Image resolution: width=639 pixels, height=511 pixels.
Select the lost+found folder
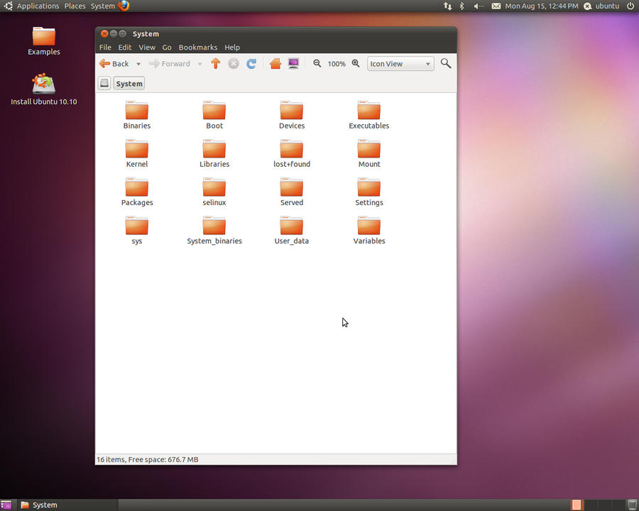pos(292,153)
